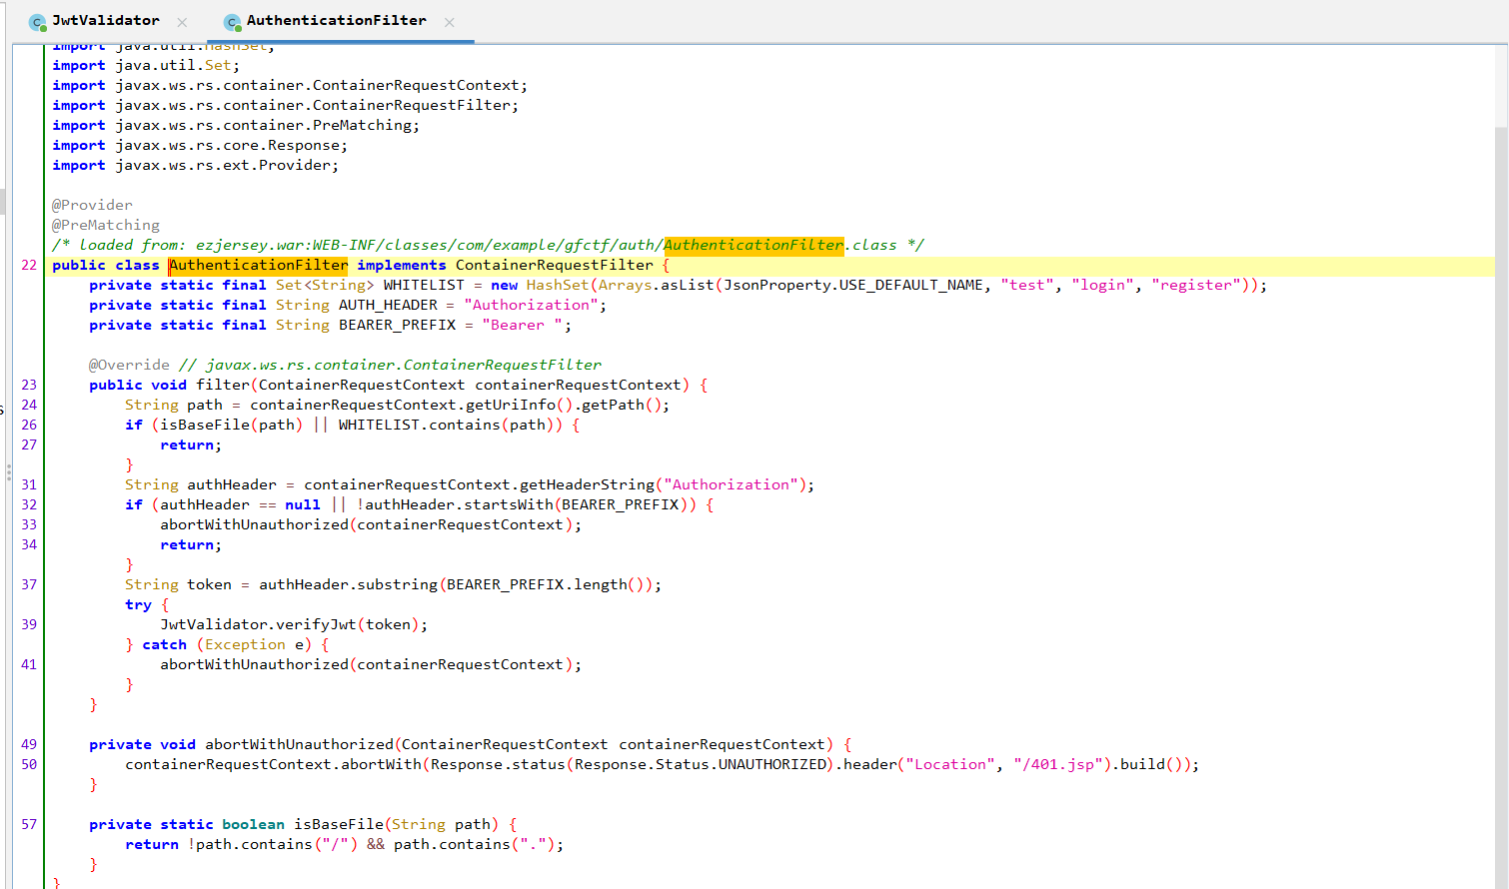Click import ContainerRequestContext line
The width and height of the screenshot is (1509, 889).
coord(290,85)
